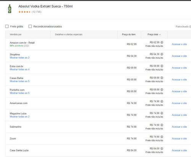This screenshot has width=191, height=157.
Task: Check the Recondicionados/usados filter box
Action: pos(30,26)
